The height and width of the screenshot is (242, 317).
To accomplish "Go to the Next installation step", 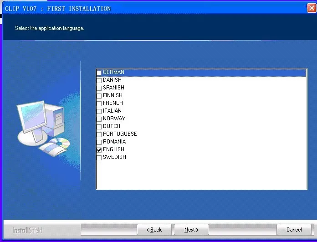I will click(191, 230).
